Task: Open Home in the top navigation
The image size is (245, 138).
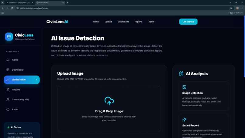Action: click(x=96, y=22)
